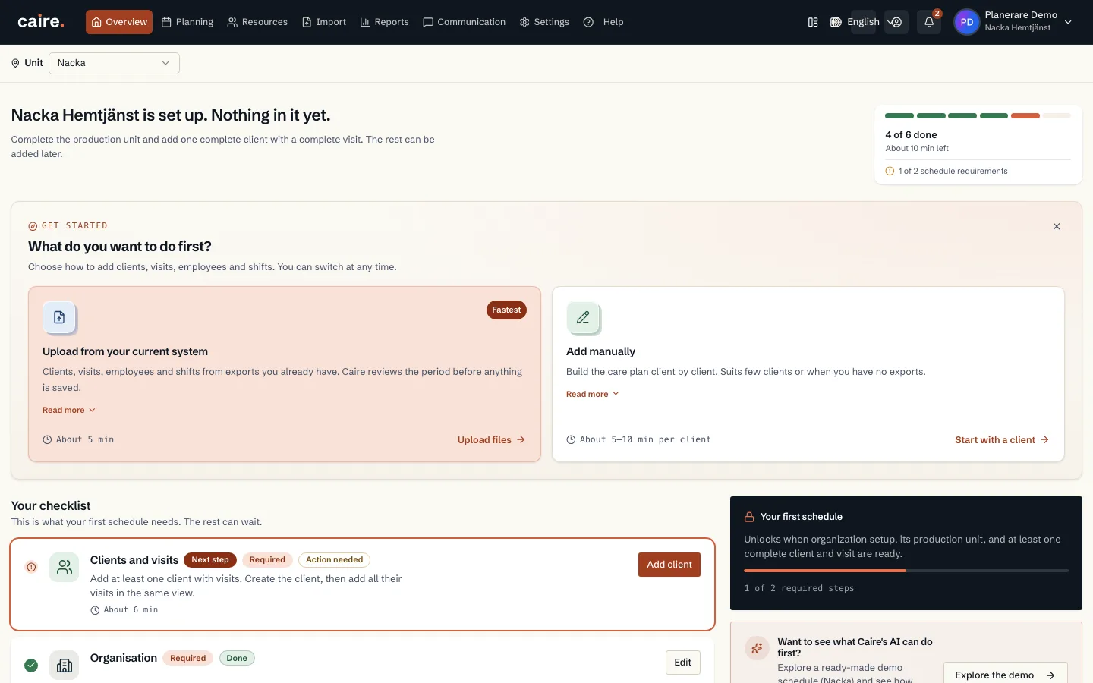Click Edit on the Organisation row
The width and height of the screenshot is (1093, 683).
pos(683,663)
